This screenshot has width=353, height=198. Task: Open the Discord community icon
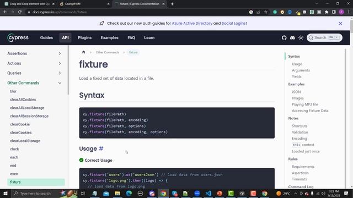point(292,38)
